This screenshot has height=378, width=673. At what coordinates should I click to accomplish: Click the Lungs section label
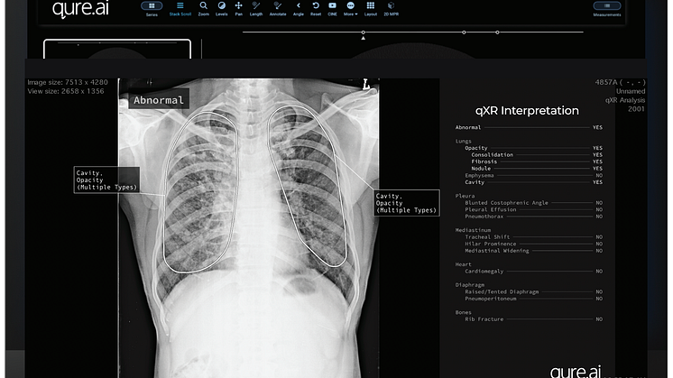coord(463,141)
